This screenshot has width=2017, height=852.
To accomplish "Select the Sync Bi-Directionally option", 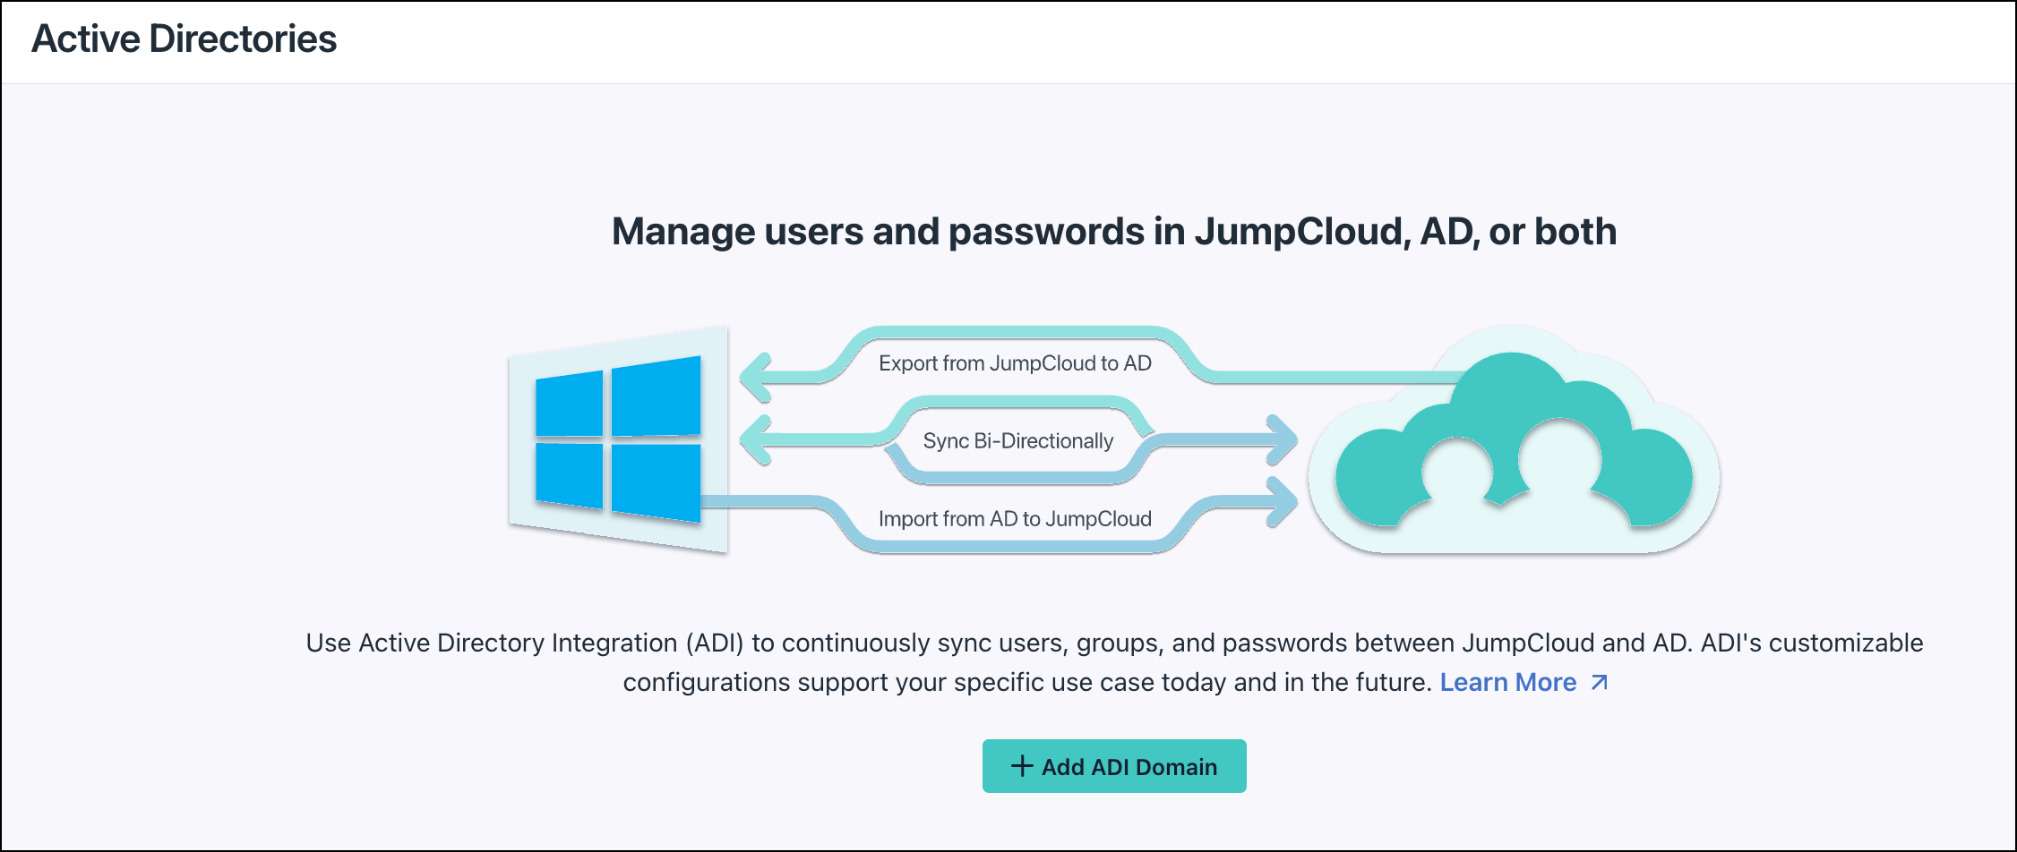I will [1019, 440].
